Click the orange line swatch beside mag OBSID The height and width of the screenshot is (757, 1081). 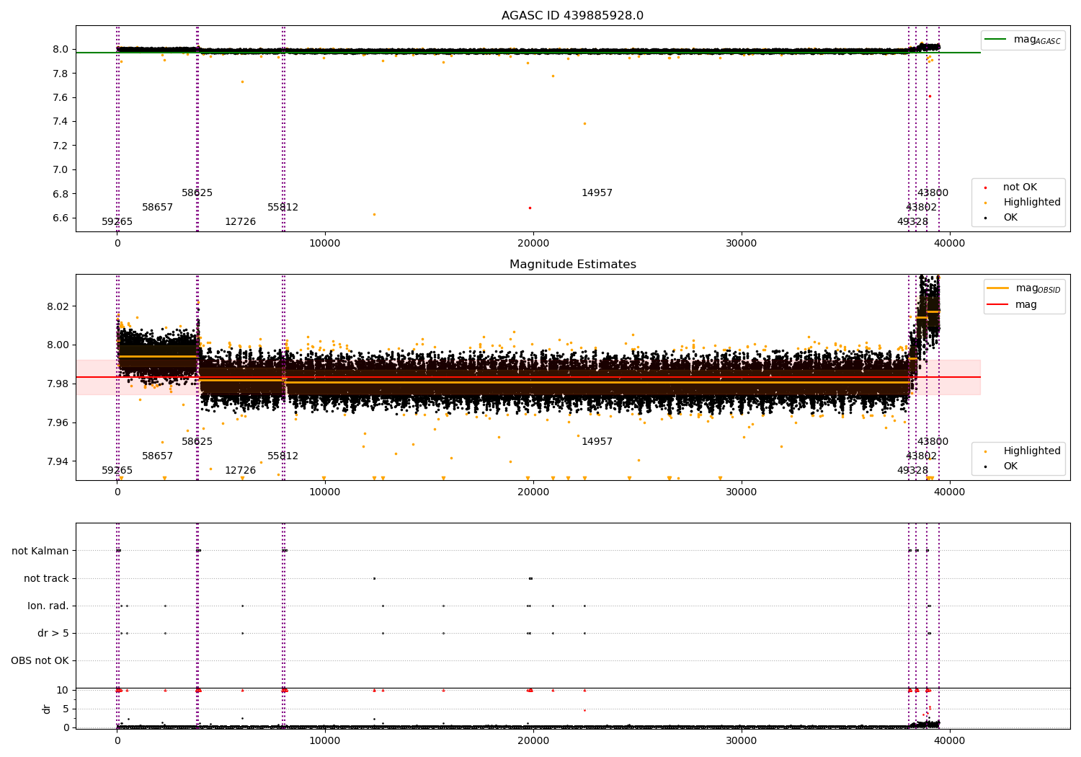click(x=997, y=288)
